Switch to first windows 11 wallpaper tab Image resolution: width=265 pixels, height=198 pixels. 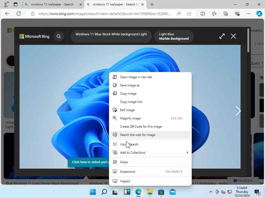[x=52, y=4]
